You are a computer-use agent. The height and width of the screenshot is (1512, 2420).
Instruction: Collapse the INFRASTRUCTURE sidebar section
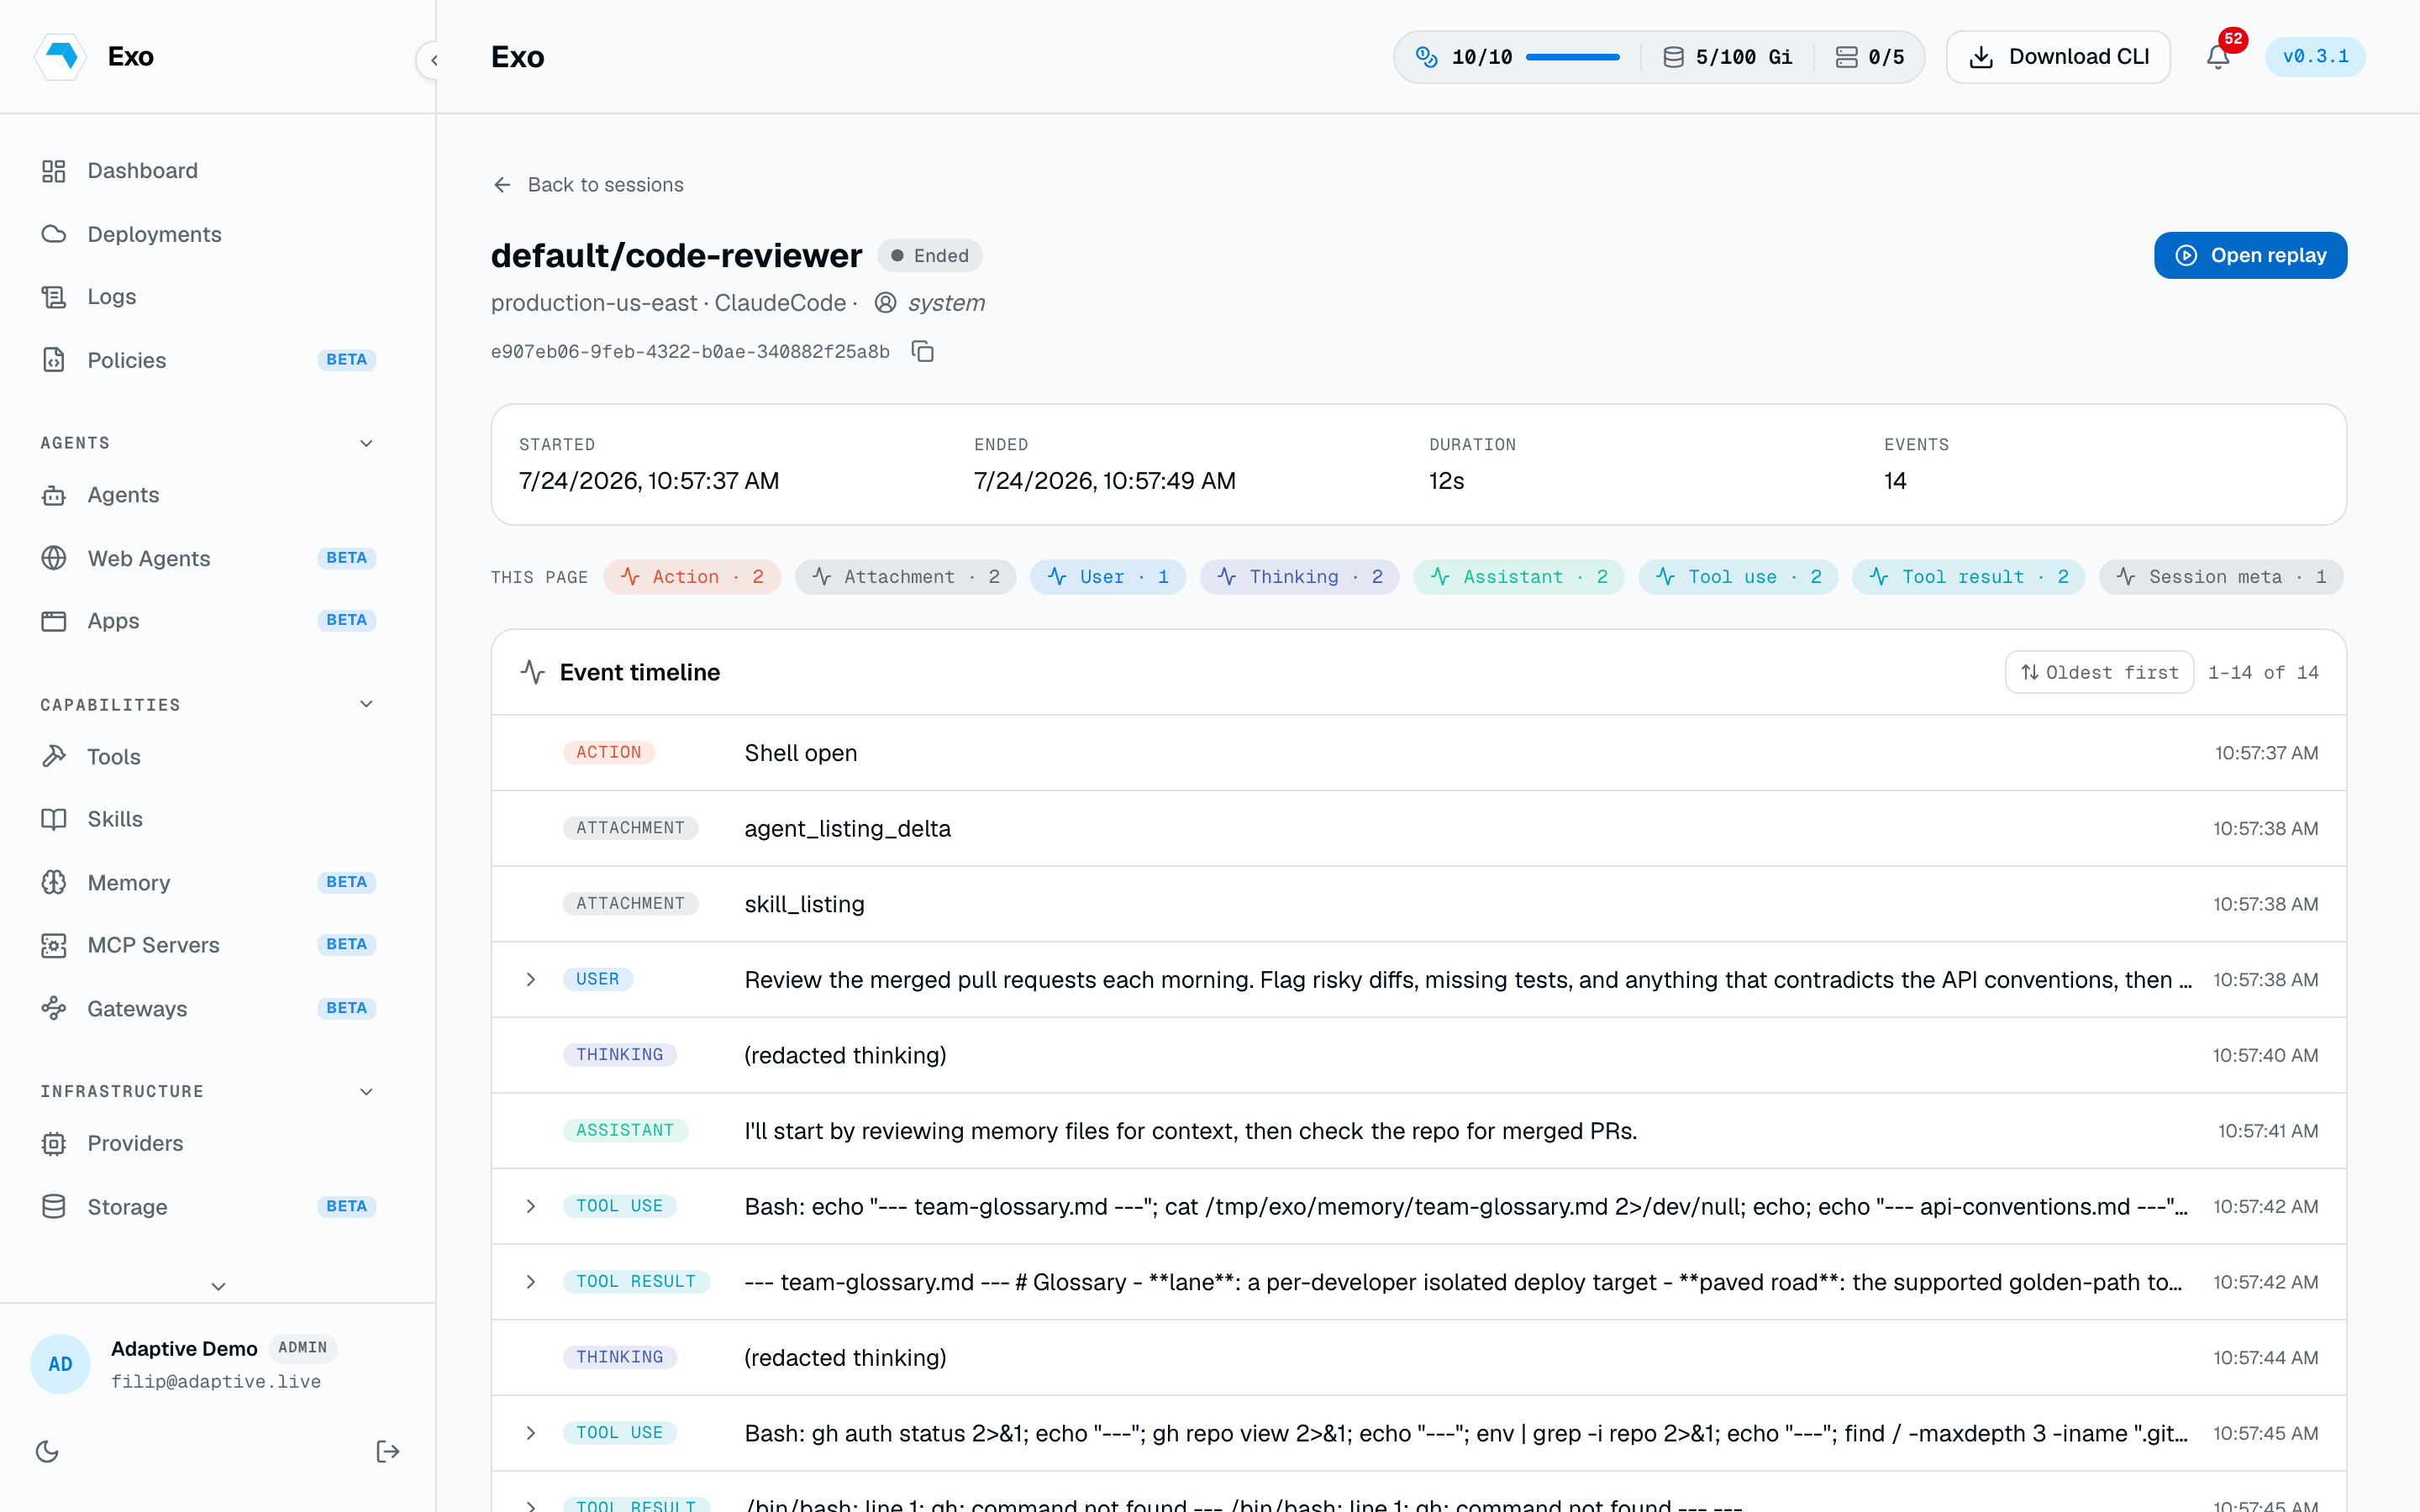[366, 1091]
